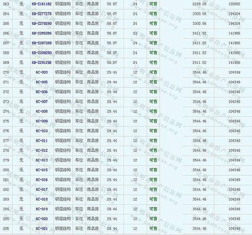Open the 6B-Z279280 unit details
Viewport: 252px width, 235px height.
[x=42, y=24]
